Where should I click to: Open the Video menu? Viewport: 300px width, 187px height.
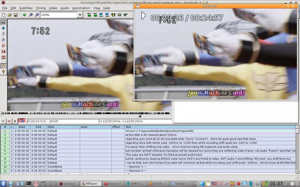[53, 8]
